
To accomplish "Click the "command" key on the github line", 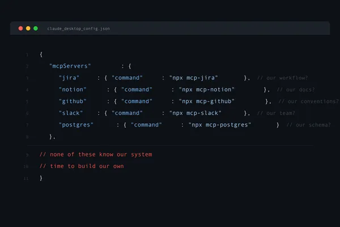I will pyautogui.click(x=137, y=101).
